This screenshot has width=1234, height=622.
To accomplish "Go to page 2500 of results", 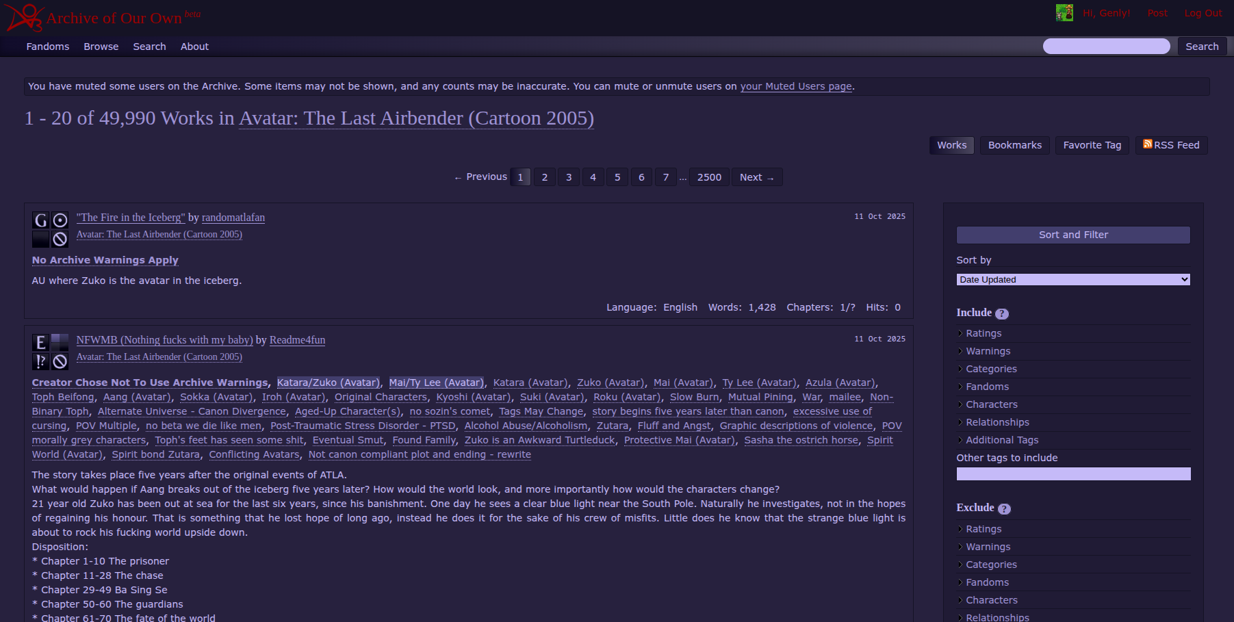I will tap(709, 177).
